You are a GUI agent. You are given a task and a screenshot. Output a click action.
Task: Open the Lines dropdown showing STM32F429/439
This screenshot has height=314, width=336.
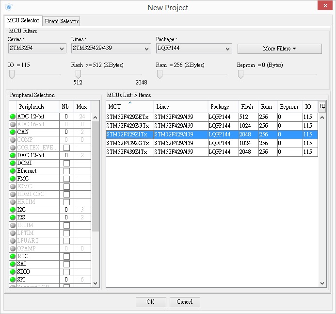111,48
